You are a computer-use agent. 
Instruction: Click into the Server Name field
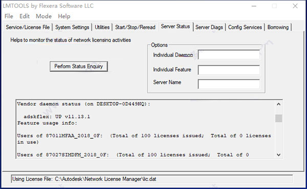(229, 84)
